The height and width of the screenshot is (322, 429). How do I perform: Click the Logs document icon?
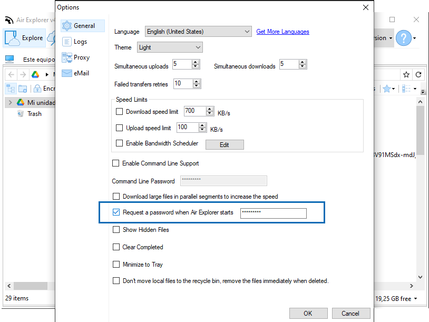click(67, 42)
